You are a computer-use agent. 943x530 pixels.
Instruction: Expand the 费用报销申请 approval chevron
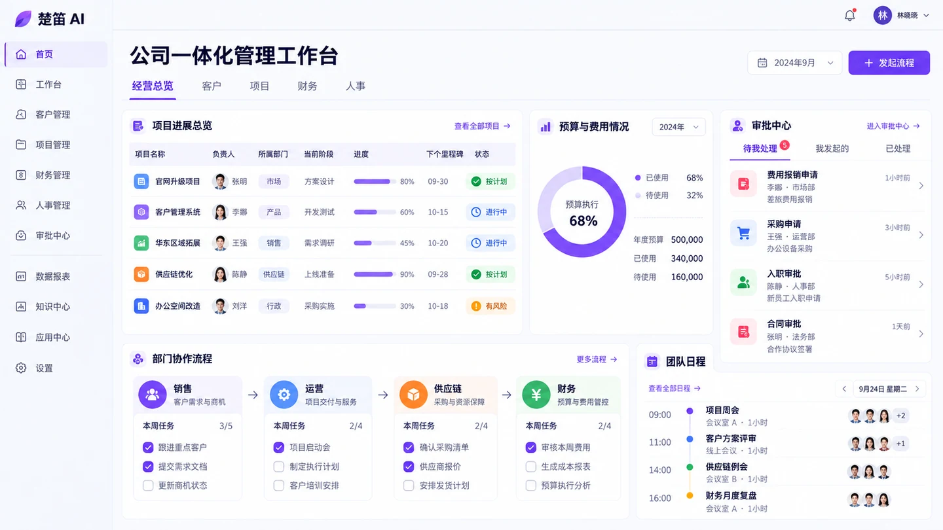[921, 186]
